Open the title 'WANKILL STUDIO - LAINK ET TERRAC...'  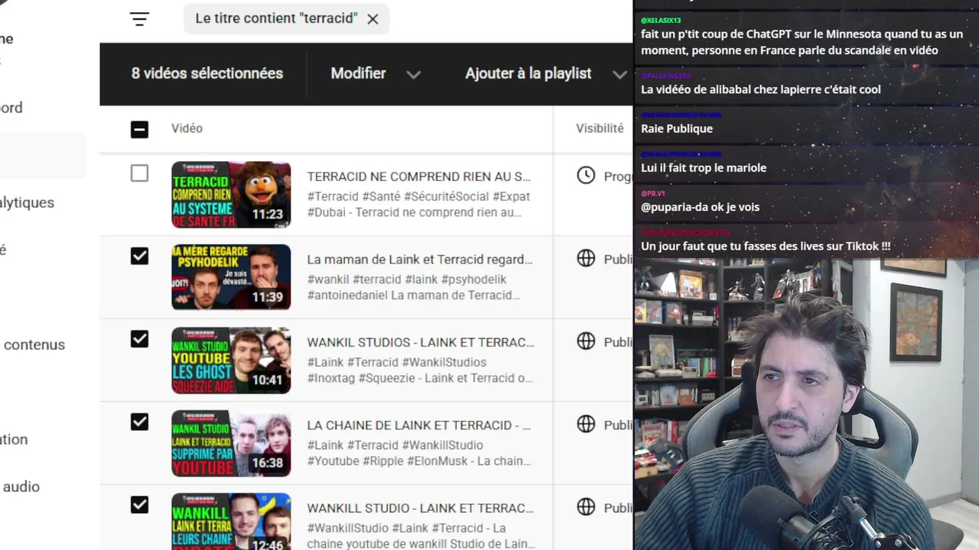point(421,508)
